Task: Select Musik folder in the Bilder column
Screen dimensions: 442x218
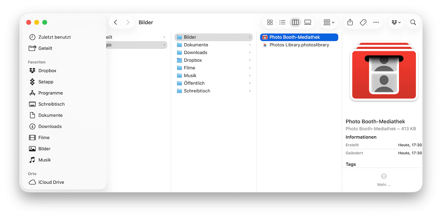Action: [x=190, y=75]
